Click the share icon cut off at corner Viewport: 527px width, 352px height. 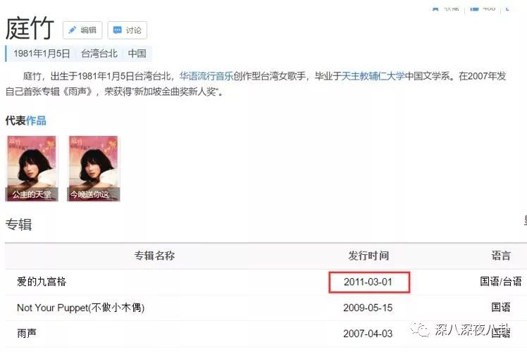(x=507, y=8)
